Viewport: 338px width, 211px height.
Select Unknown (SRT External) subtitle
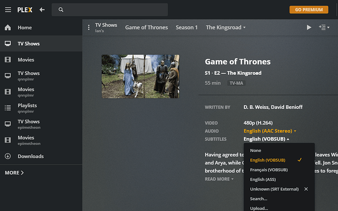tap(274, 189)
